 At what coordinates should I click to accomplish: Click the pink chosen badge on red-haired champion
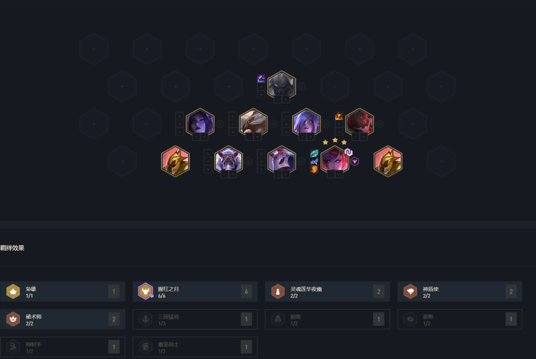coord(348,152)
